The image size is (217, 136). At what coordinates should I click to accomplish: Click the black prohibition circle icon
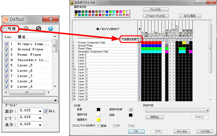pos(38,28)
